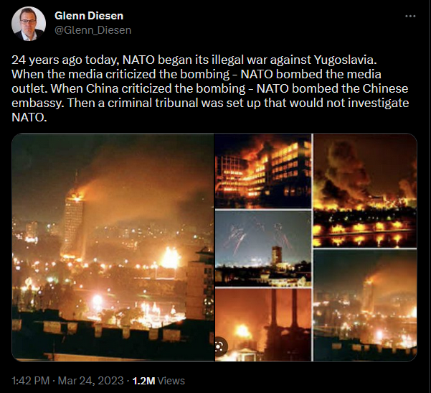Open the three-dot more options menu
431x393 pixels.
click(410, 17)
